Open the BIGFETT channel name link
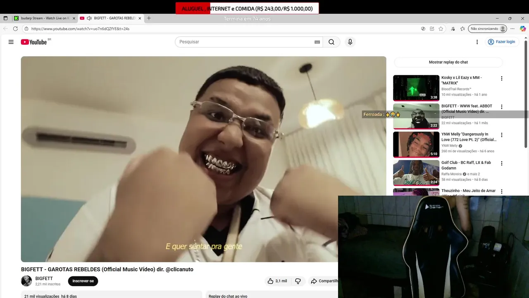The image size is (529, 298). [44, 279]
